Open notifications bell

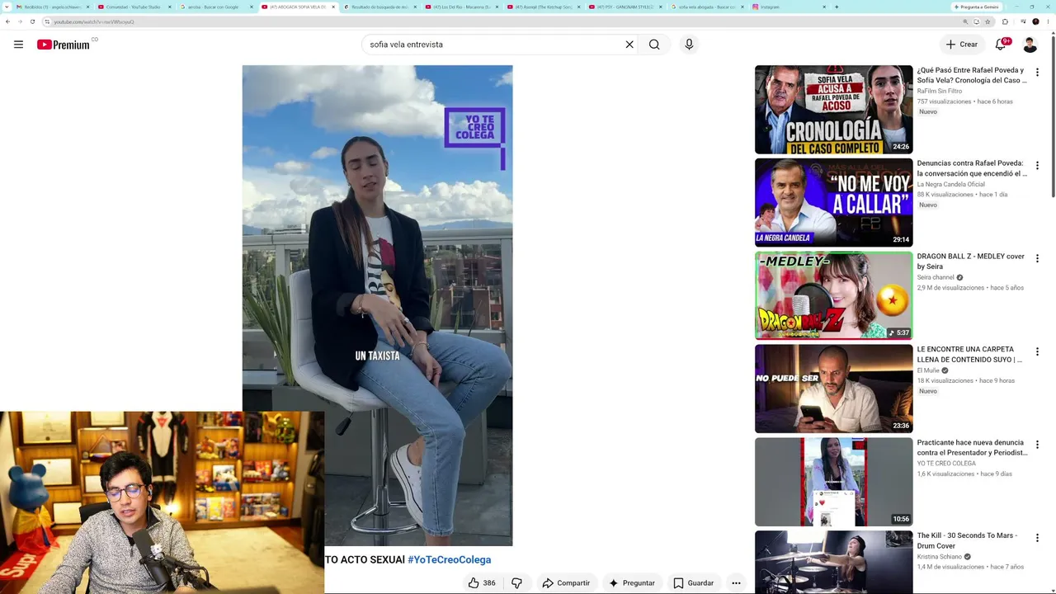(x=1001, y=45)
